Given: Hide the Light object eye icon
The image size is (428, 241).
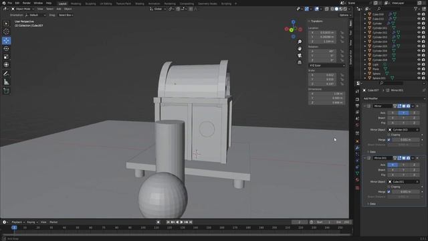Looking at the screenshot, I should (x=419, y=64).
